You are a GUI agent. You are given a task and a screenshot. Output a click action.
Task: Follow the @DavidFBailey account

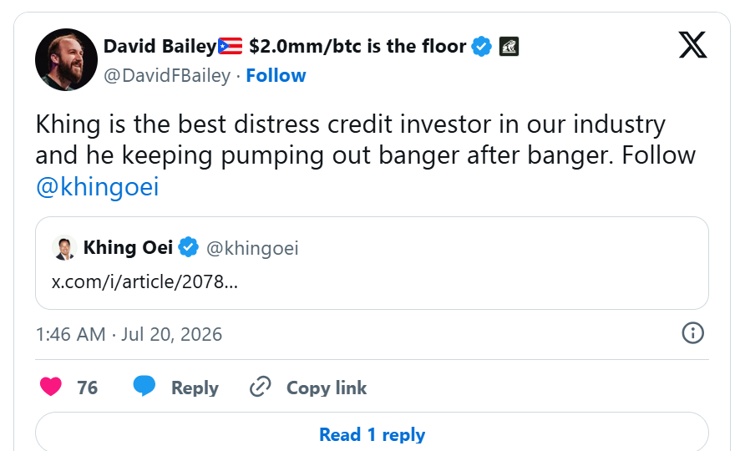coord(276,75)
